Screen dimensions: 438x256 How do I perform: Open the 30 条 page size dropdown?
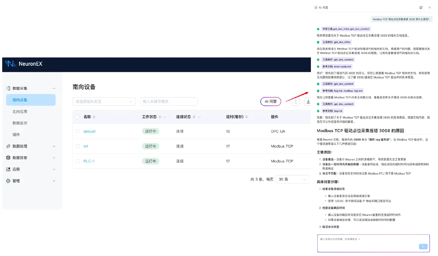(x=292, y=179)
